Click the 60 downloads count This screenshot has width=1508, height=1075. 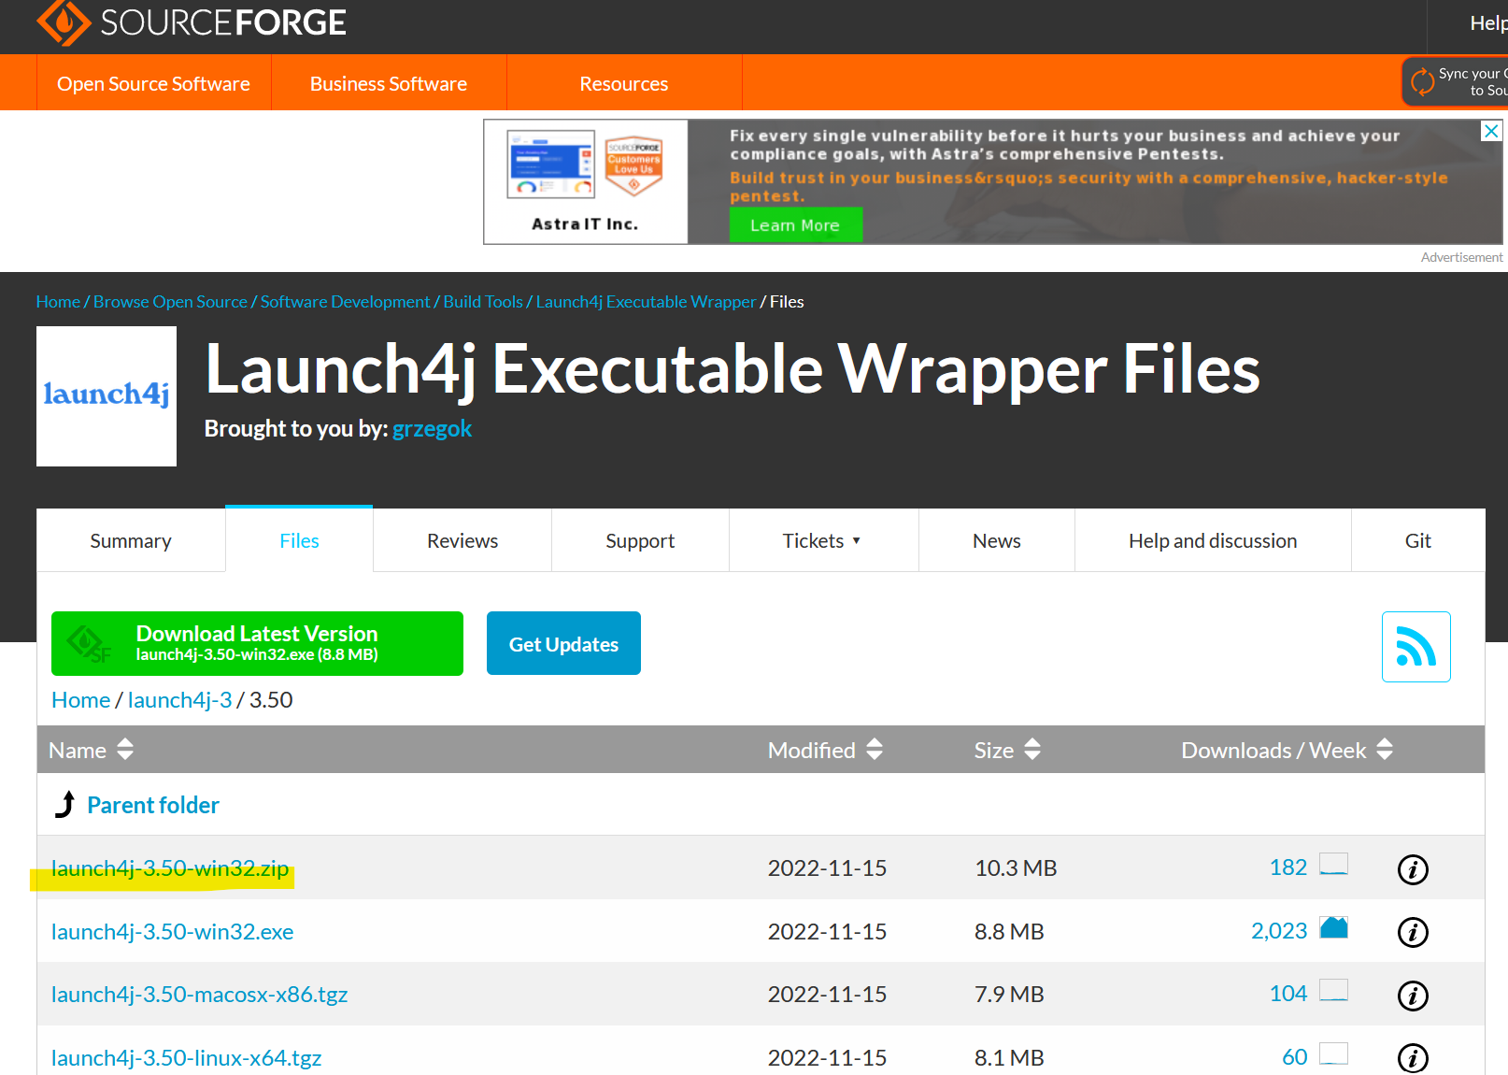point(1295,1057)
